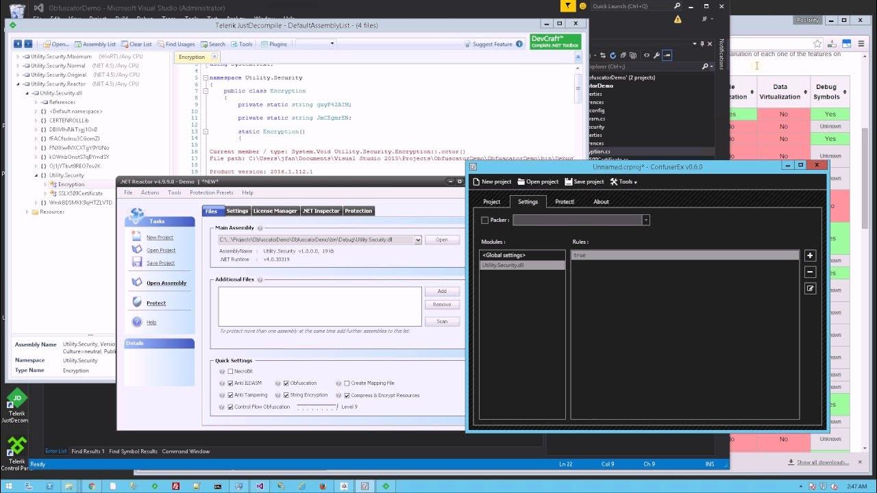
Task: Expand the Resources folder node
Action: click(x=28, y=212)
